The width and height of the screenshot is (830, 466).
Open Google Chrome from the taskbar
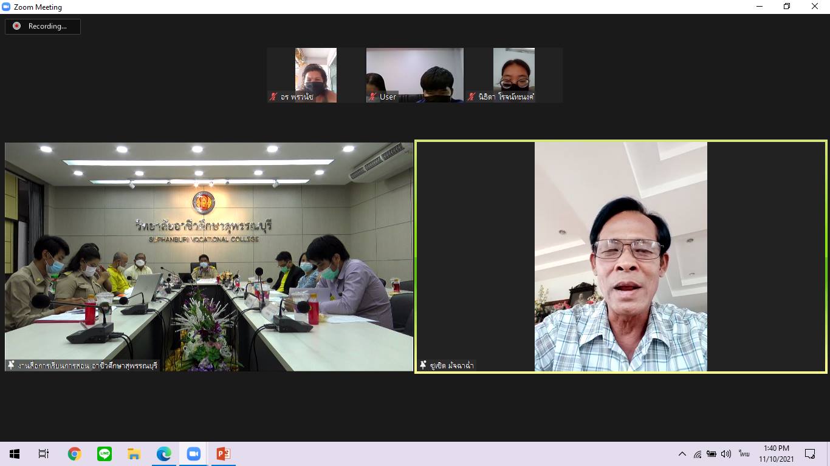75,454
